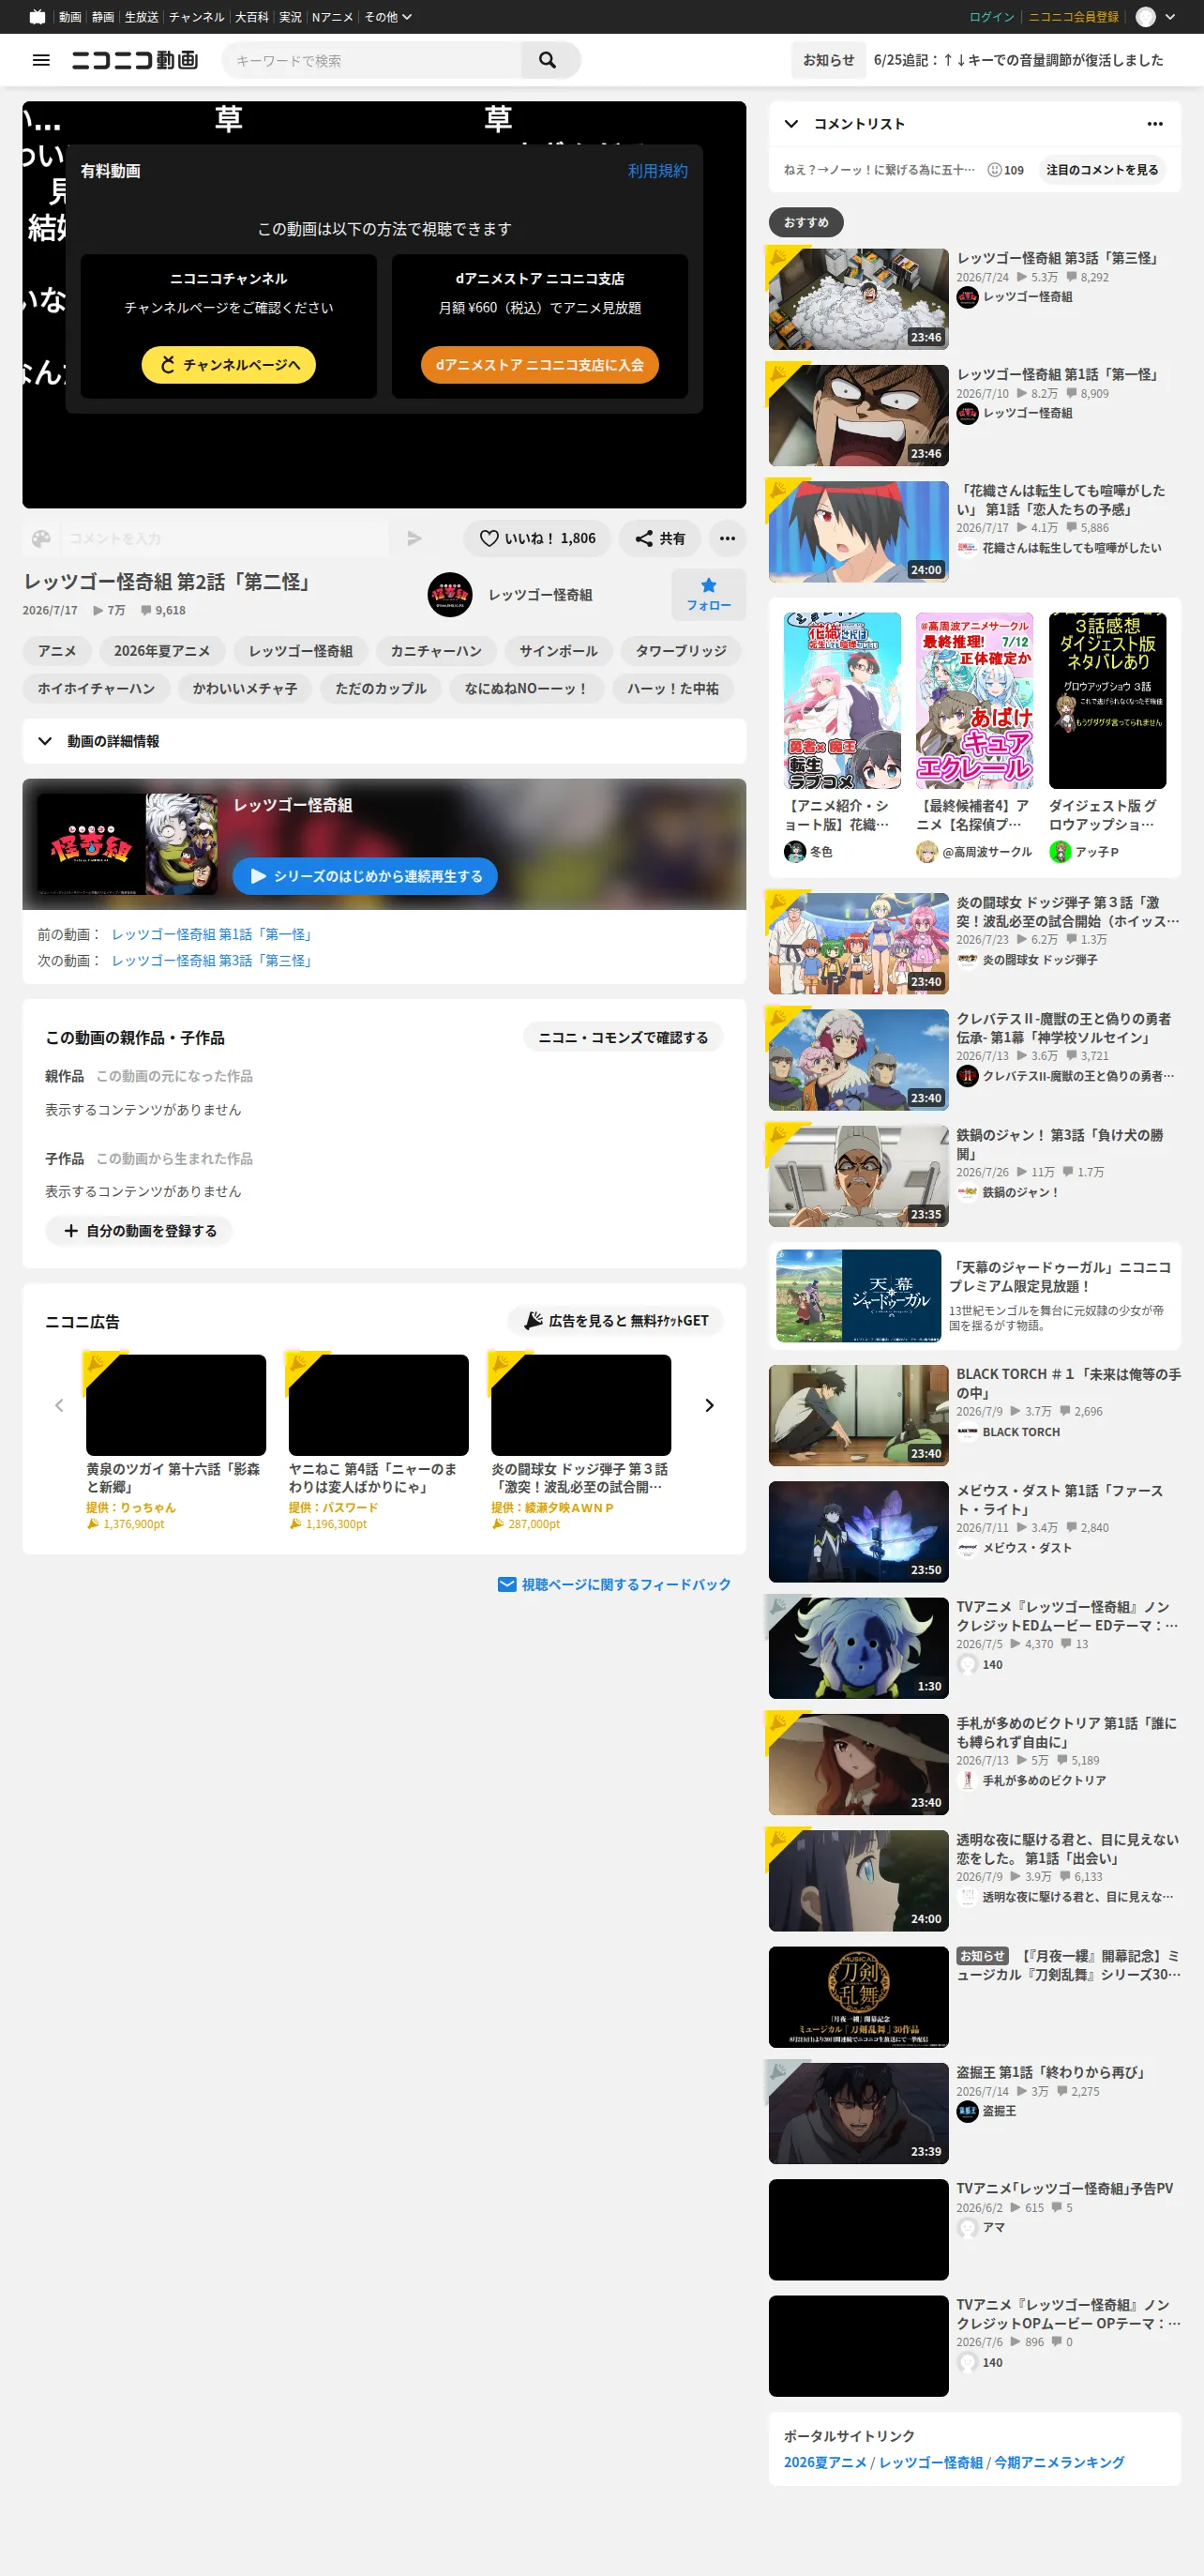The width and height of the screenshot is (1204, 2576).
Task: Select the かわいいメチャ子 tag
Action: click(x=245, y=688)
